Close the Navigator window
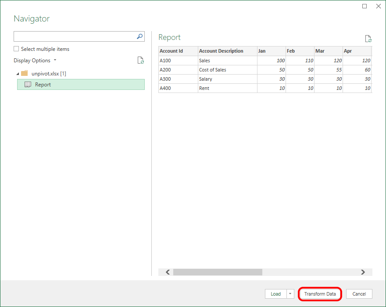This screenshot has width=386, height=307. (x=379, y=6)
